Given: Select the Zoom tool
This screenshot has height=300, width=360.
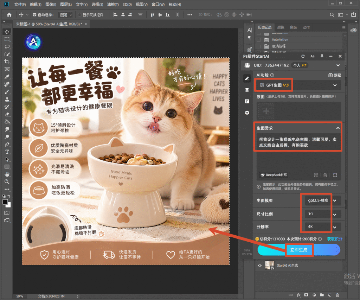Looking at the screenshot, I should click(x=7, y=182).
